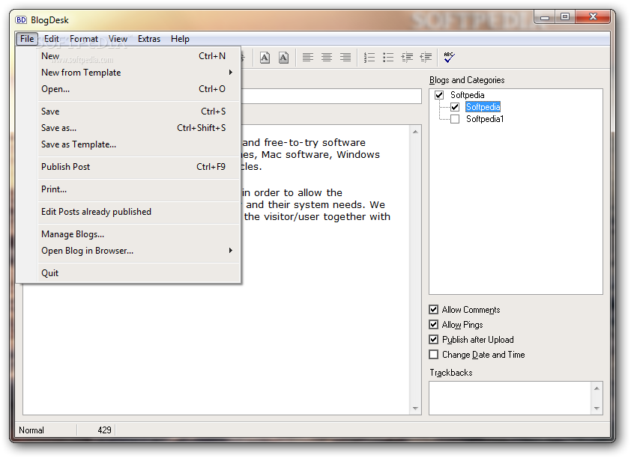
Task: Insert a numbered list
Action: pos(369,58)
